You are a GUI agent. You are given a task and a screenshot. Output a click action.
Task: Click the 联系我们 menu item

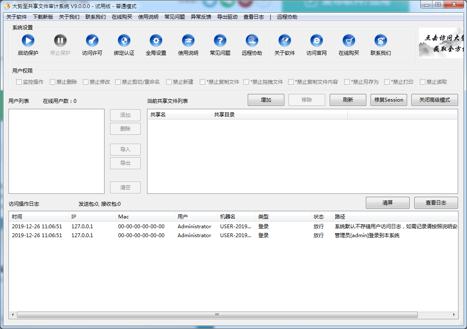click(x=96, y=17)
